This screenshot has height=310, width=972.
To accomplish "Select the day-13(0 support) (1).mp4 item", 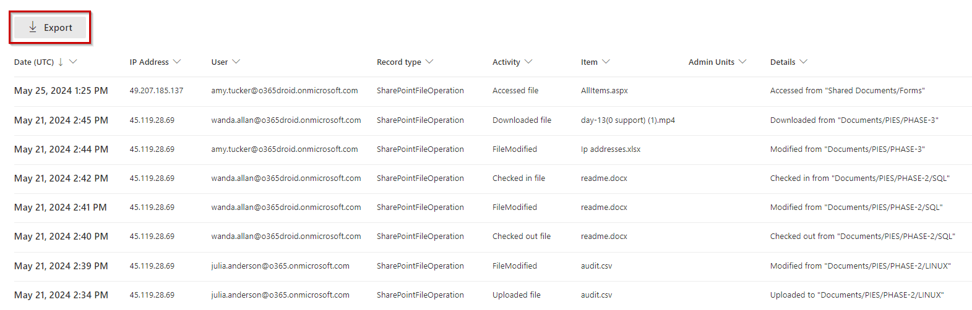I will tap(628, 120).
